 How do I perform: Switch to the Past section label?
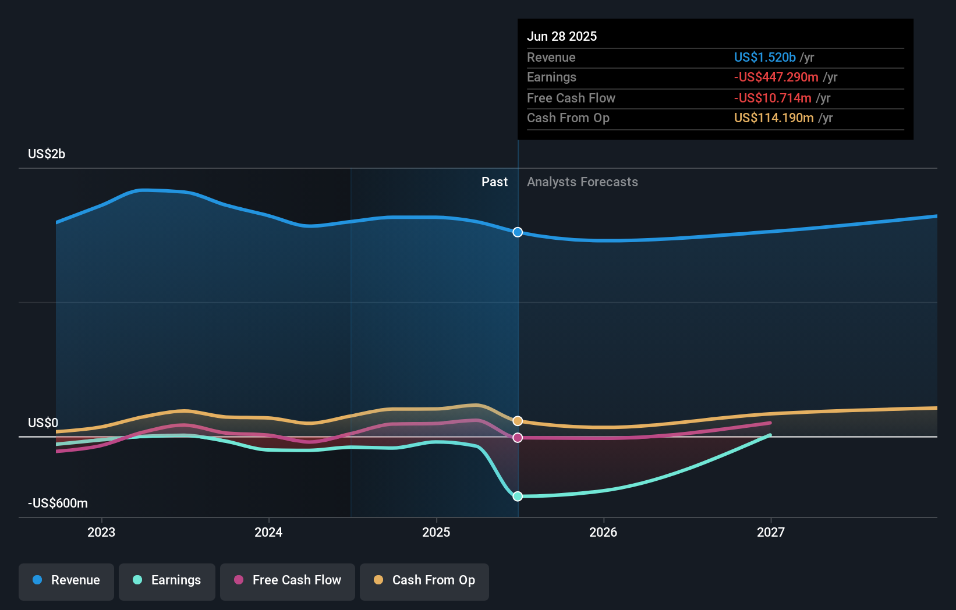[x=494, y=182]
